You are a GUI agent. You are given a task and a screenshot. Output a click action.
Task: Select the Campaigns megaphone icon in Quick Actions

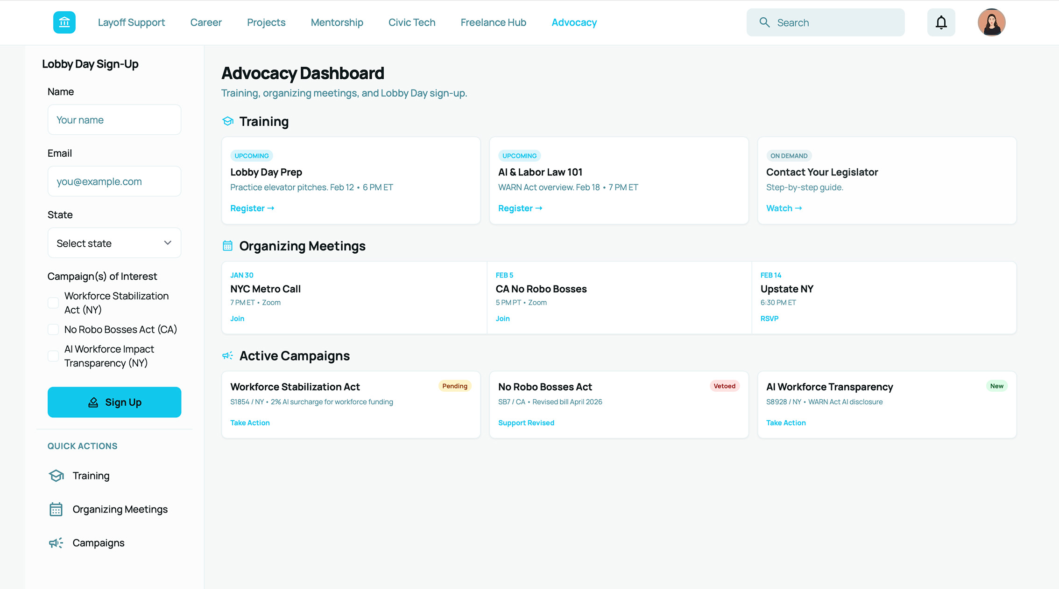coord(56,542)
